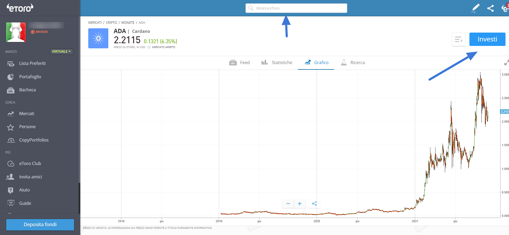Click the eToro Club icon
This screenshot has height=235, width=509.
(11, 164)
